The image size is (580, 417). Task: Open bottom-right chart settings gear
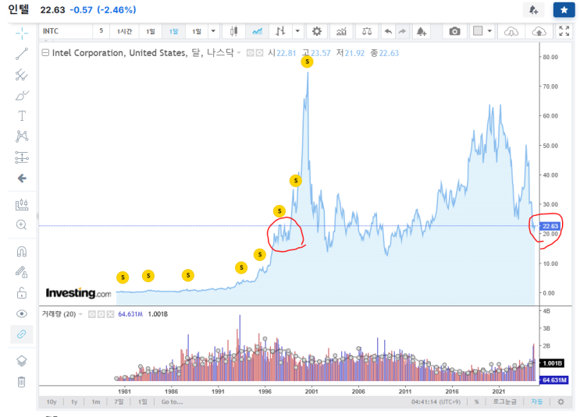(x=560, y=401)
